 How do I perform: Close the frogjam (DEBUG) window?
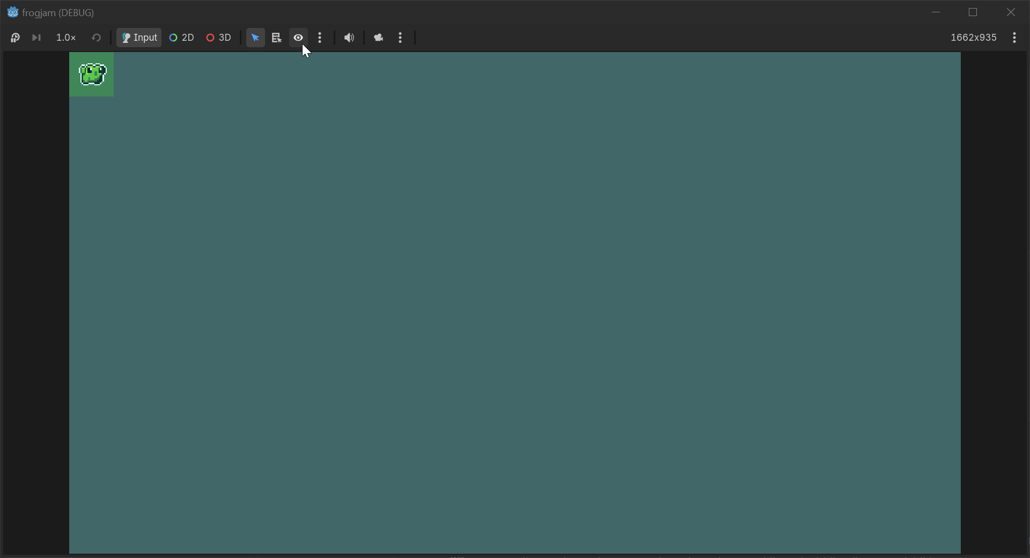tap(1011, 12)
